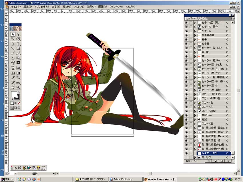Screen dimensions: 243x182
Task: Hide the 右足 layer
Action: coord(186,119)
